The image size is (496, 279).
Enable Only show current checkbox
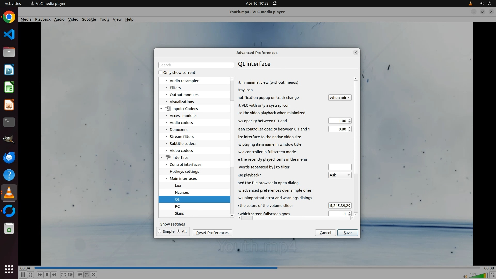(x=160, y=73)
